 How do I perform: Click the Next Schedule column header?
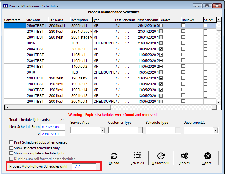[x=148, y=20]
